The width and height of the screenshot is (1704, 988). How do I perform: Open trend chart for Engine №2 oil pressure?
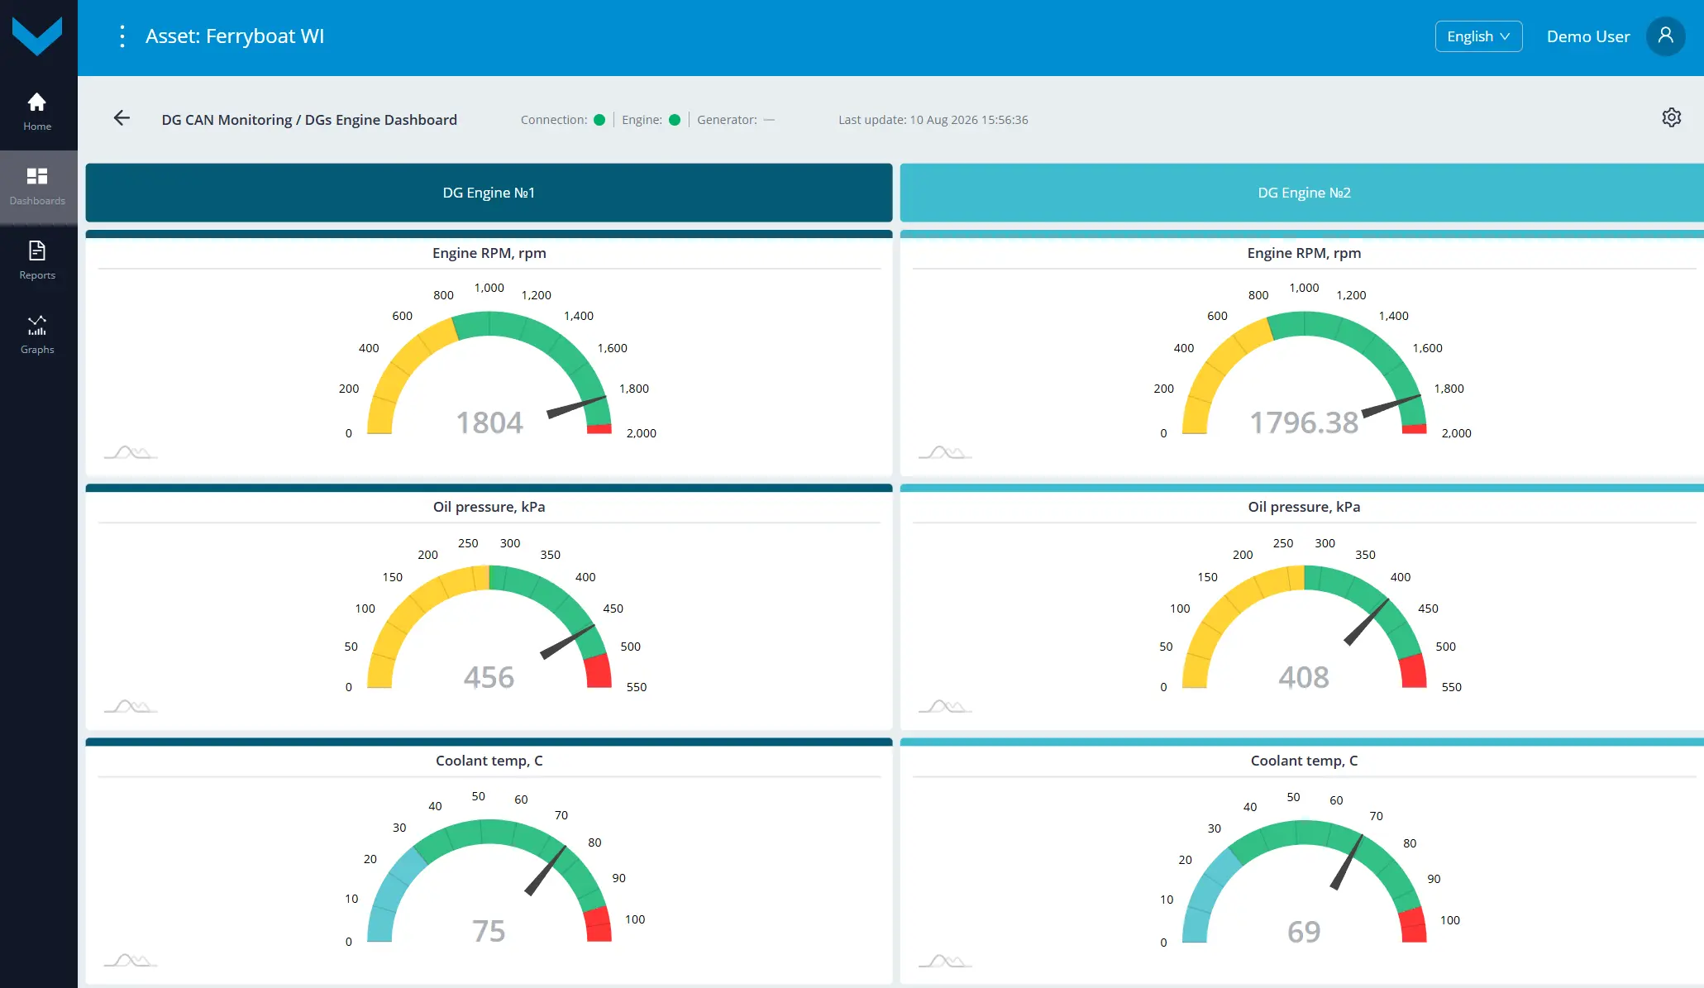point(945,706)
